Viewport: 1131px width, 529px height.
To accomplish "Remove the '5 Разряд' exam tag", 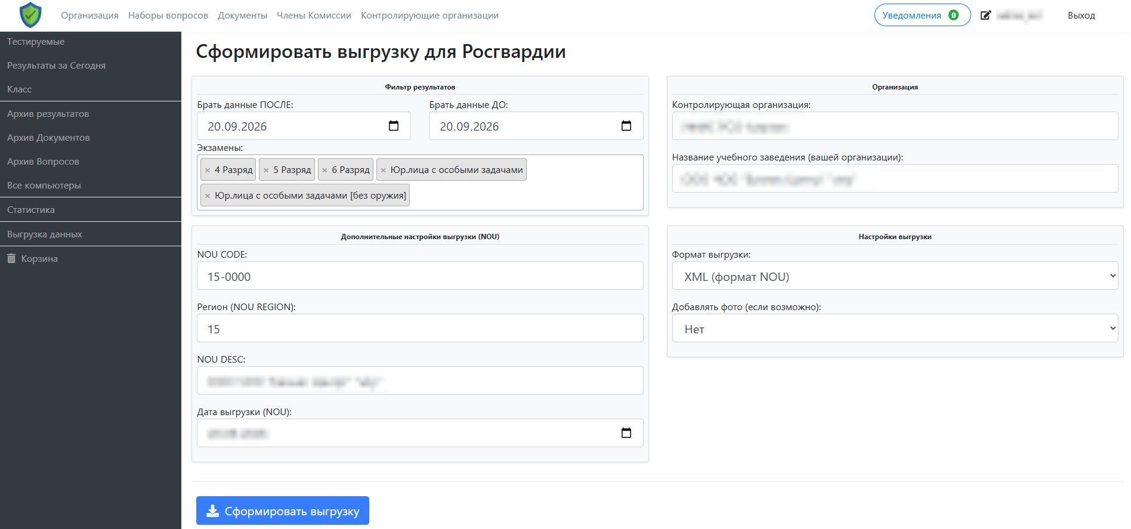I will pos(266,170).
